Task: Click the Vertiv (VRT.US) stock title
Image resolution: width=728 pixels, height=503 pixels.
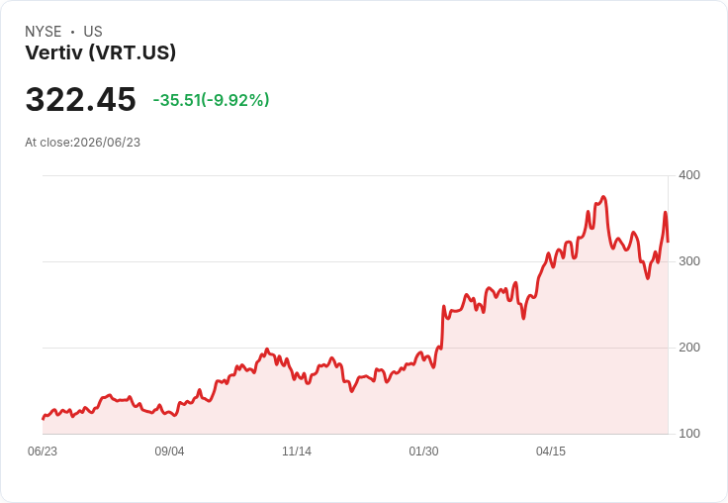Action: tap(100, 52)
